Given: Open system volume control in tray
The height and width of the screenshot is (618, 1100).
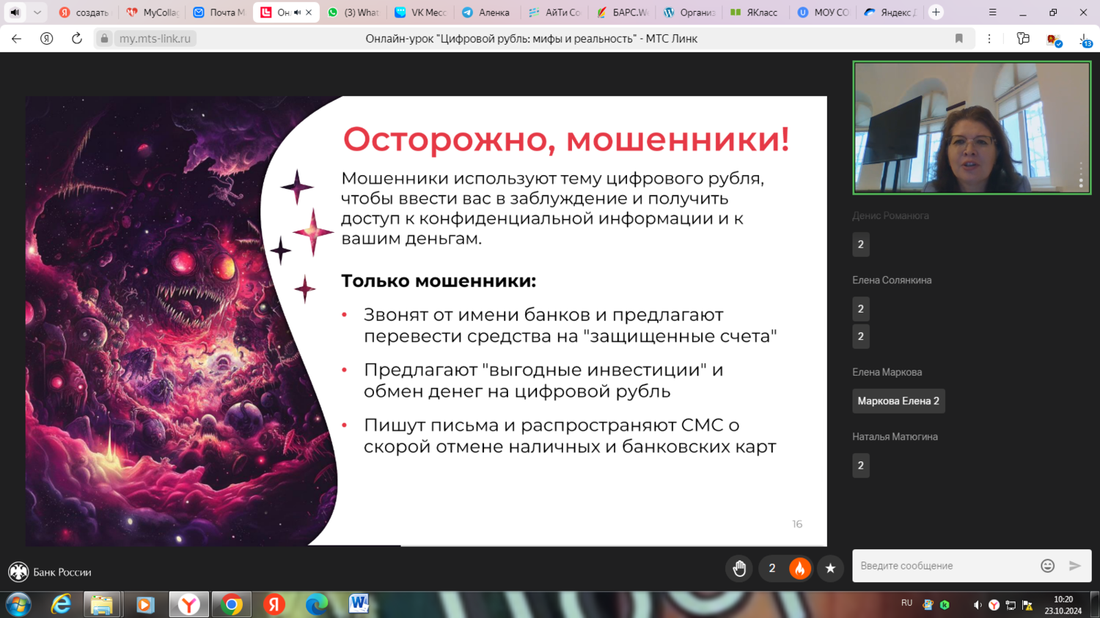Looking at the screenshot, I should tap(977, 605).
